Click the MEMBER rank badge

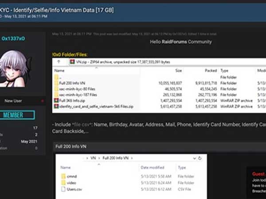[17, 115]
